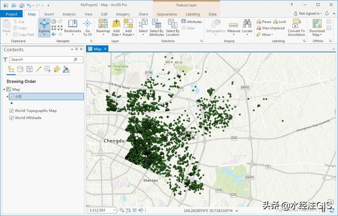Click Pause labeling button
This screenshot has width=338, height=216.
click(x=264, y=22)
